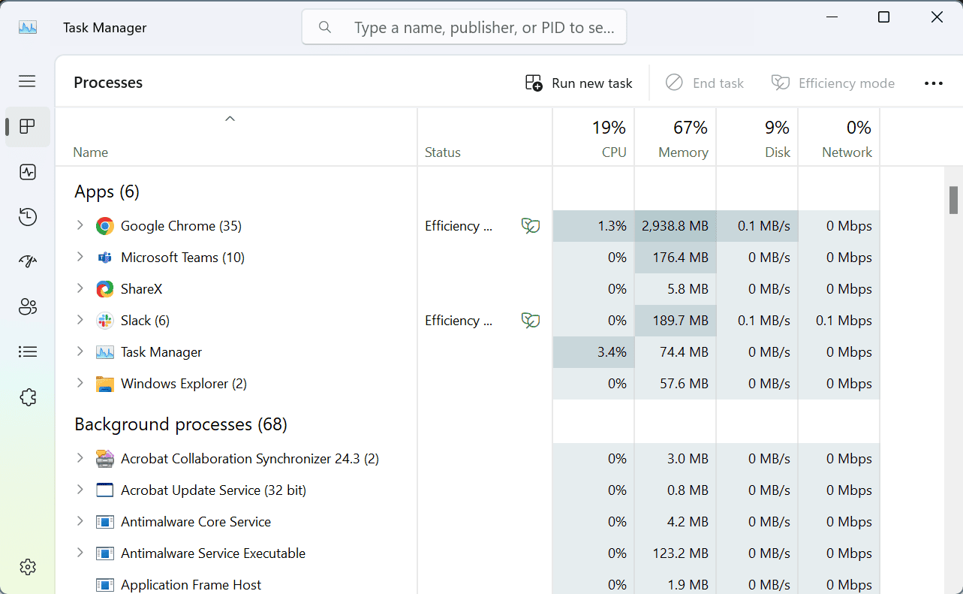The image size is (963, 594).
Task: Click the Windows Explorer folder icon
Action: [105, 384]
